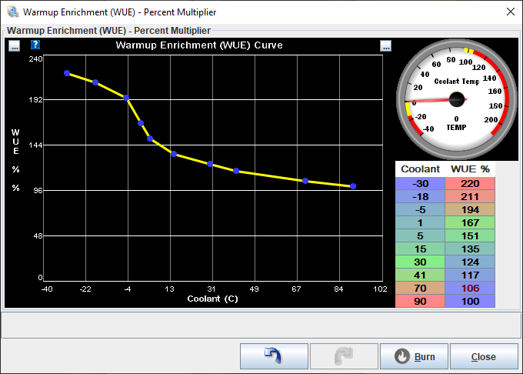The image size is (523, 374).
Task: Select coolant cell 70
Action: tap(420, 288)
